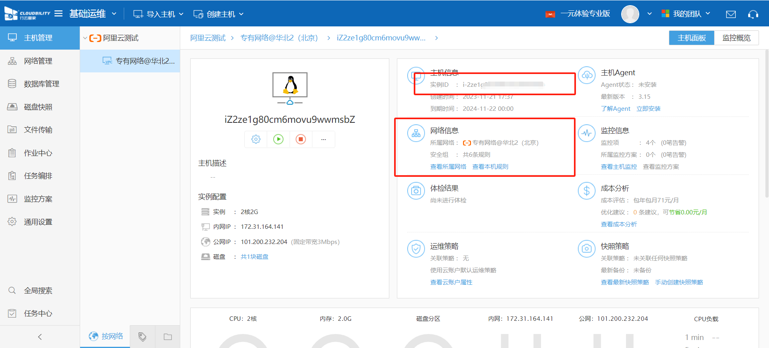Click 专有网络@华北2 (北京) breadcrumb
The width and height of the screenshot is (769, 348).
pyautogui.click(x=279, y=38)
